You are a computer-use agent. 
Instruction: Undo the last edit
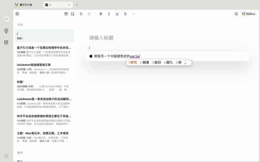click(x=81, y=14)
